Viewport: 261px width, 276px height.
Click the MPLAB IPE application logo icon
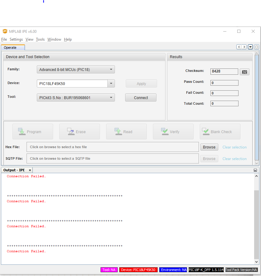5,31
